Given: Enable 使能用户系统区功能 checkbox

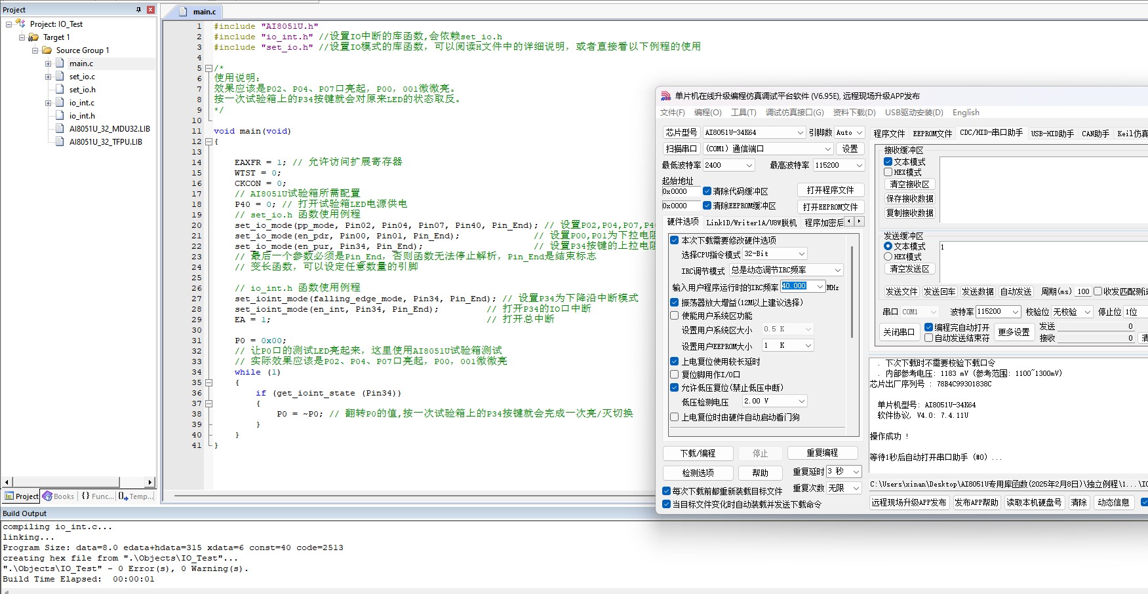Looking at the screenshot, I should [674, 316].
